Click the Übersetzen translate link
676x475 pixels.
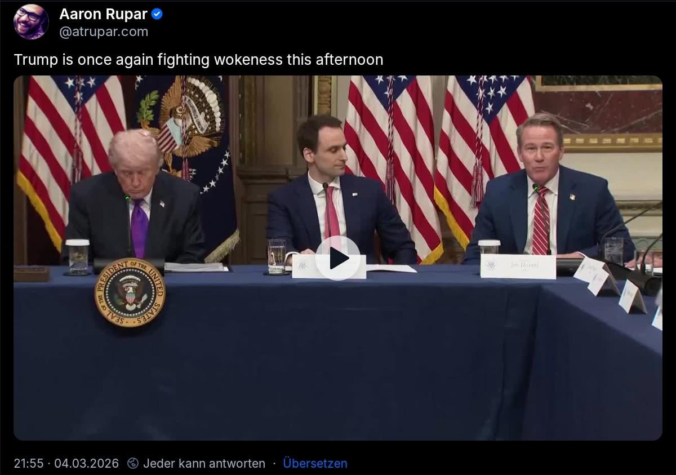315,463
